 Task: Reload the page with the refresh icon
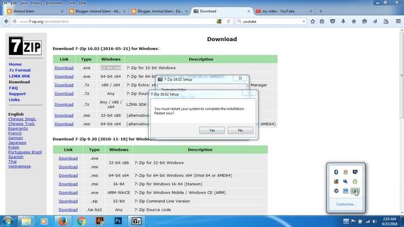[229, 21]
